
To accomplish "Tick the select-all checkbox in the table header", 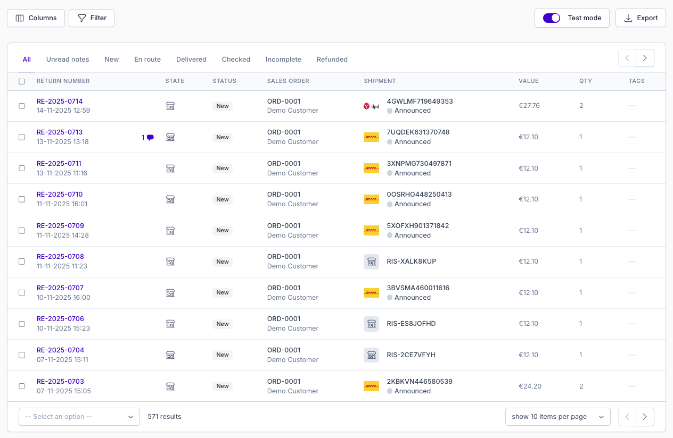I will pyautogui.click(x=22, y=81).
